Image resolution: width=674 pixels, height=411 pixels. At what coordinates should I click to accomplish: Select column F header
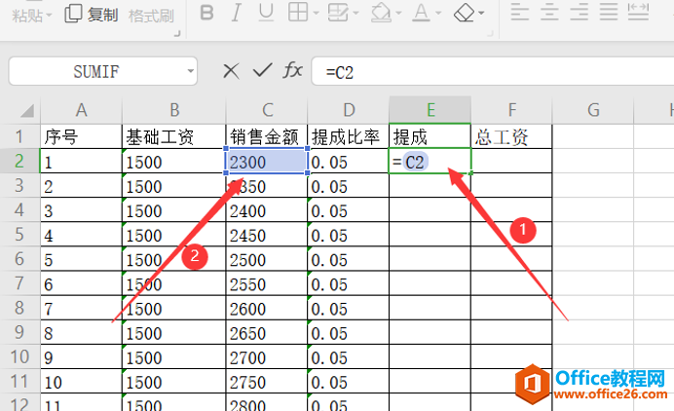coord(511,110)
